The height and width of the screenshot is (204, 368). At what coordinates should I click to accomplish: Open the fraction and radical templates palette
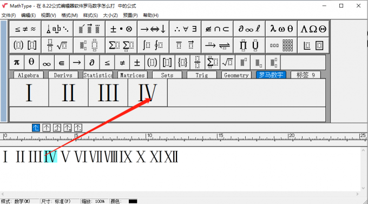click(x=57, y=45)
